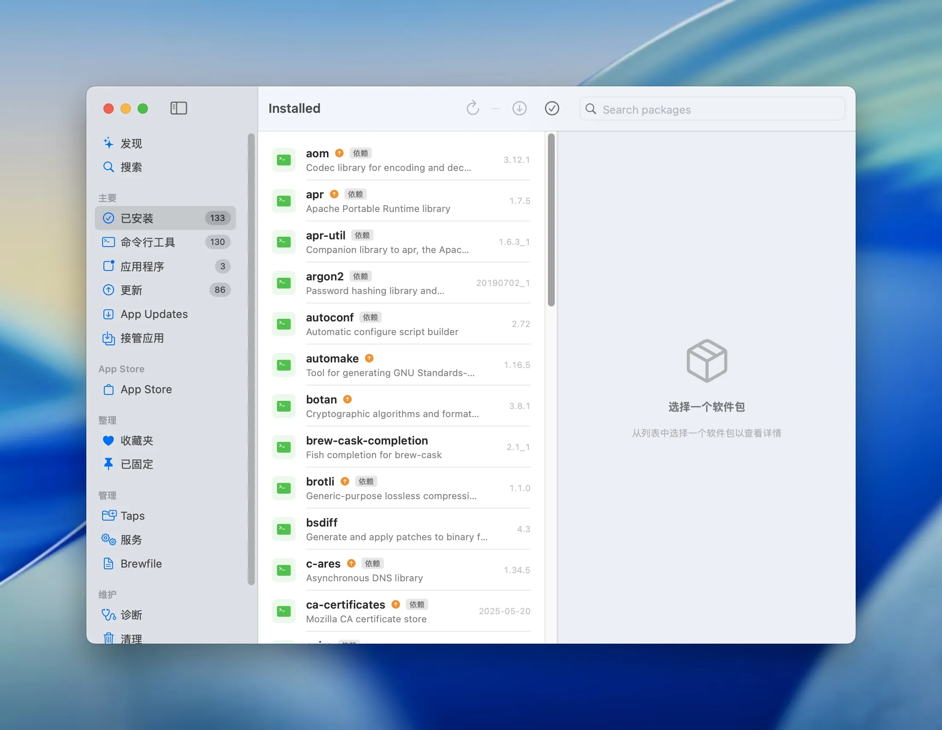The image size is (942, 730).
Task: Open the 诊断 diagnostics tool
Action: (x=132, y=615)
